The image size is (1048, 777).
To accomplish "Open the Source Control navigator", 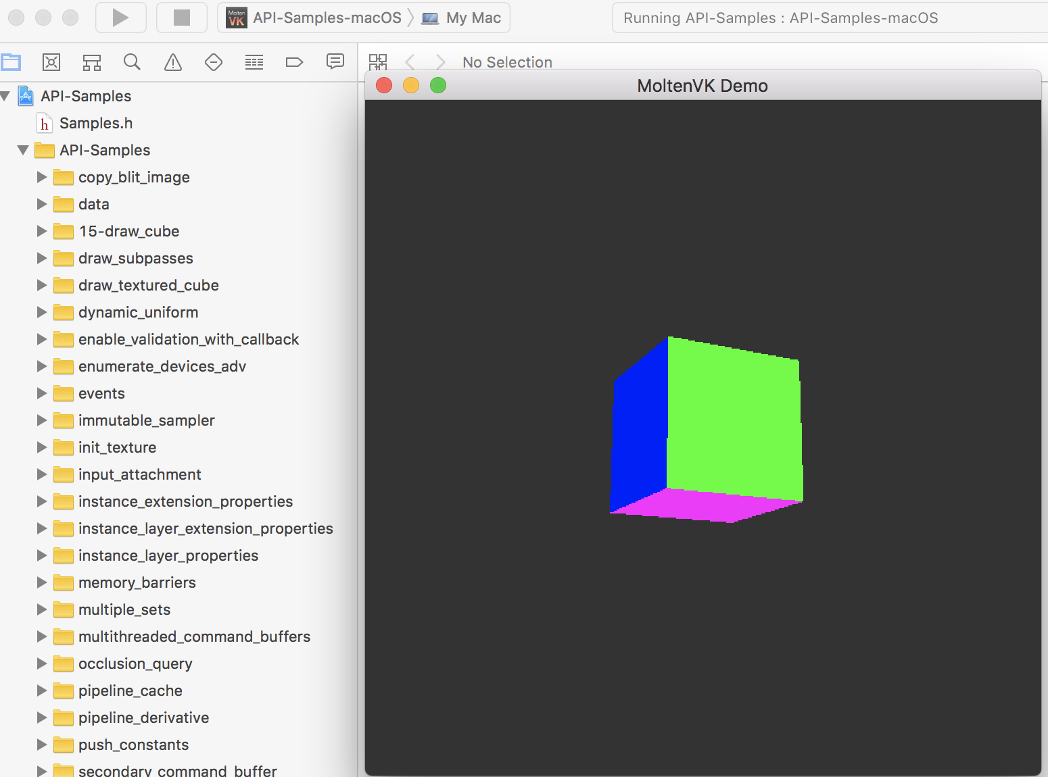I will click(51, 62).
